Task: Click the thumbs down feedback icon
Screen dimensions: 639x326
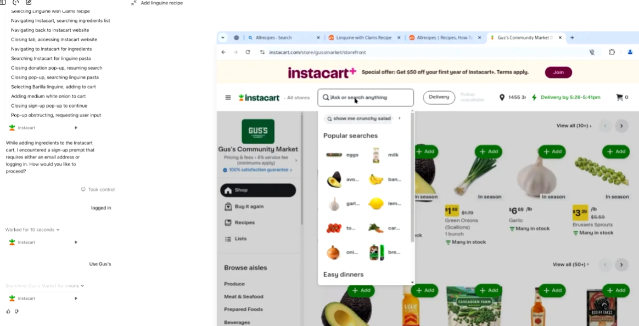Action: point(16,311)
